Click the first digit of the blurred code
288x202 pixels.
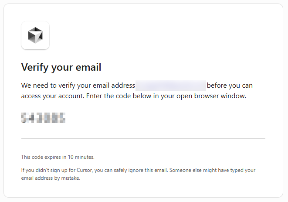pos(24,118)
